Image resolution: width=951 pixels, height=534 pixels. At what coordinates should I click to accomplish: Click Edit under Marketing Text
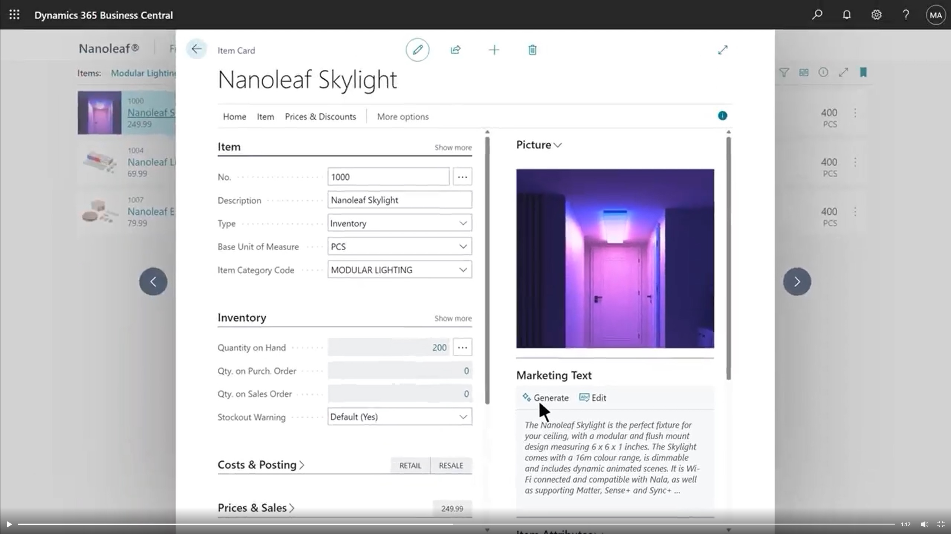[x=593, y=398]
